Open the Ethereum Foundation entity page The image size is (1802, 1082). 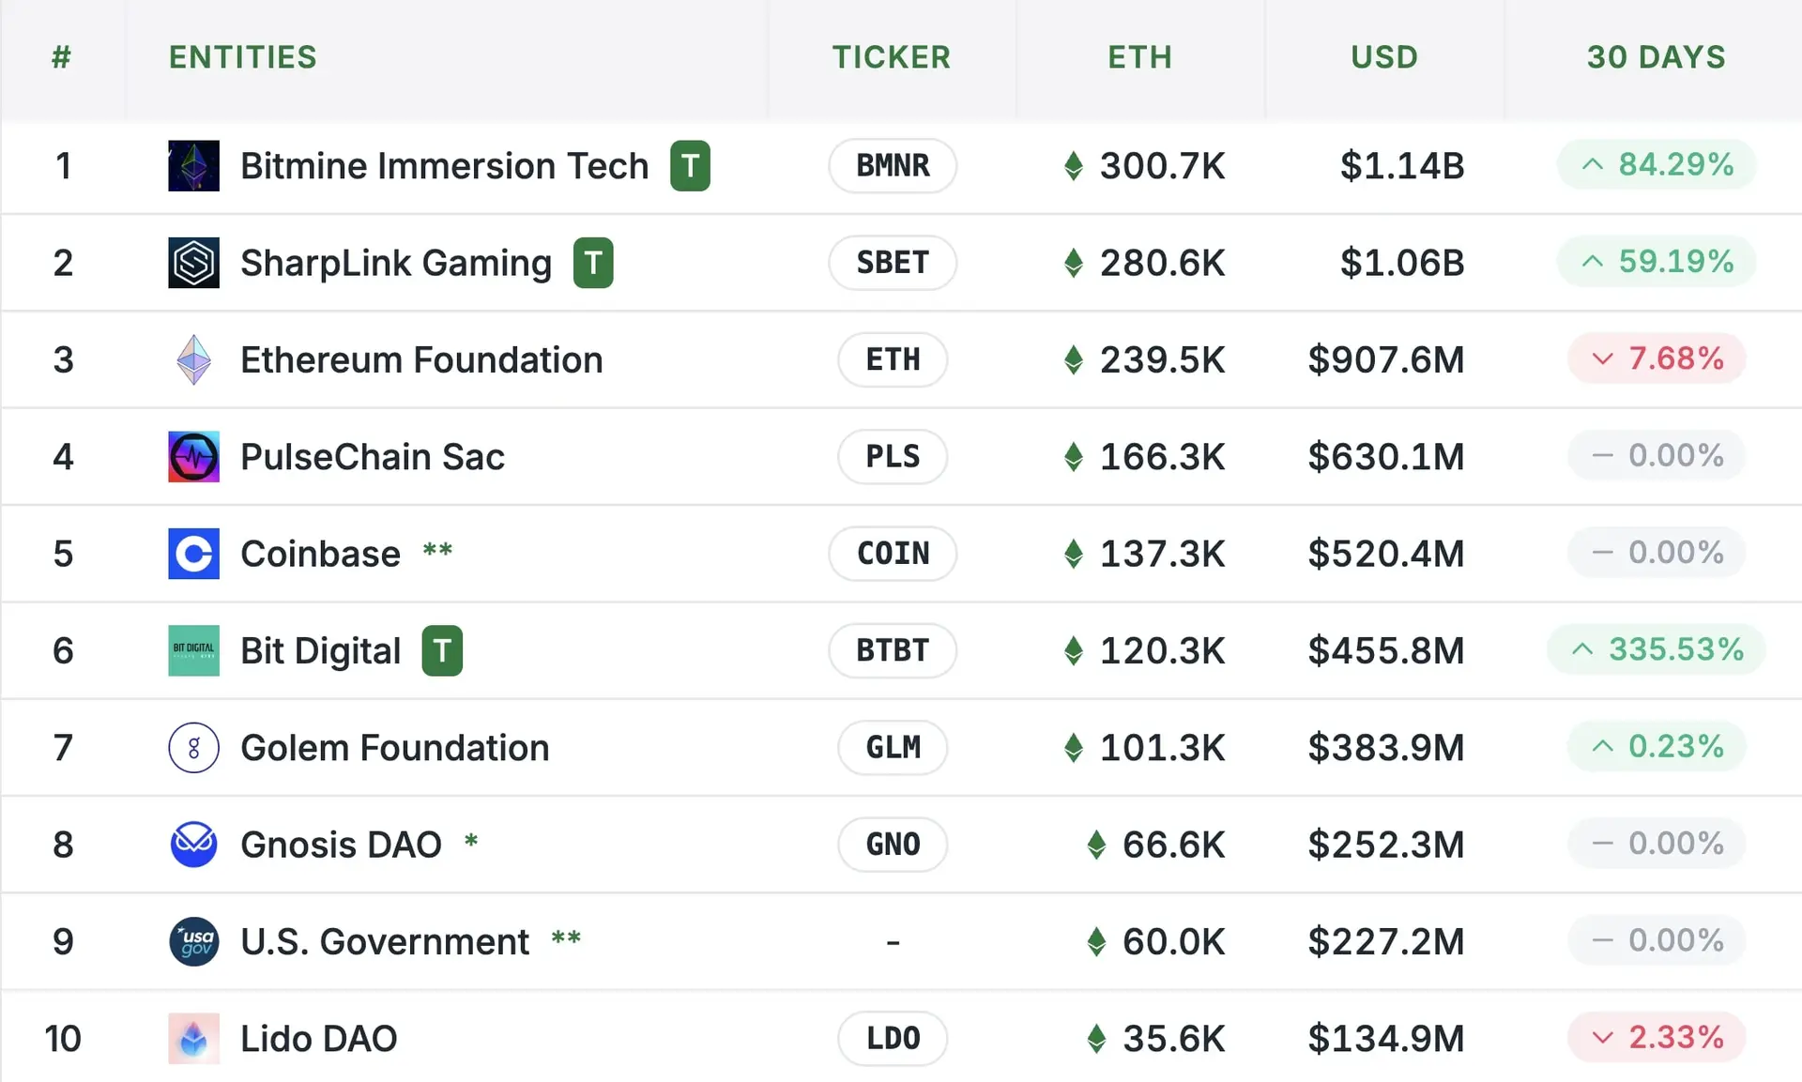coord(421,359)
